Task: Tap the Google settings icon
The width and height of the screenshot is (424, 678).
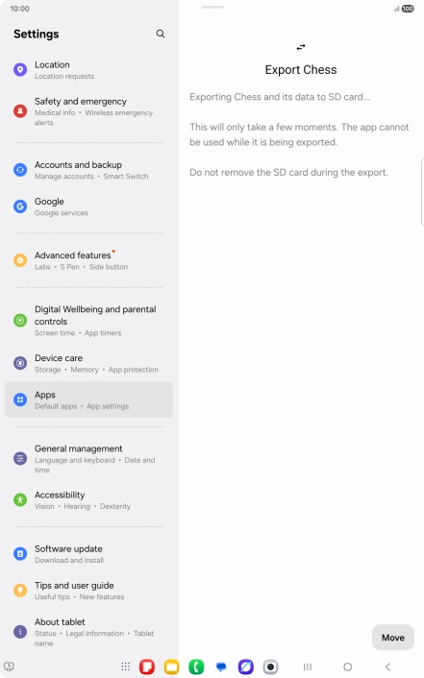Action: click(x=20, y=206)
